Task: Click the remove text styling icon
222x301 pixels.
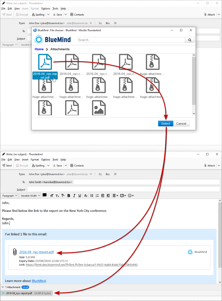Action: (86, 196)
